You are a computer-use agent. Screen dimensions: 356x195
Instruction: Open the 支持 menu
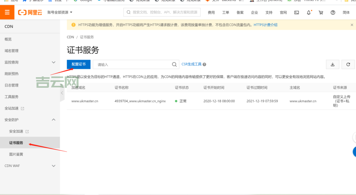[x=269, y=12]
